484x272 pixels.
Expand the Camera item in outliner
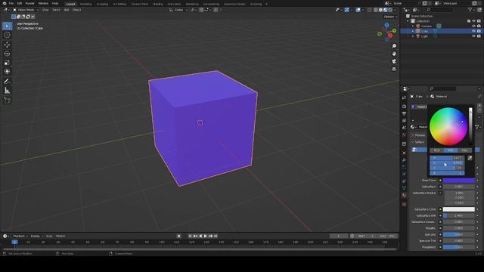(413, 26)
